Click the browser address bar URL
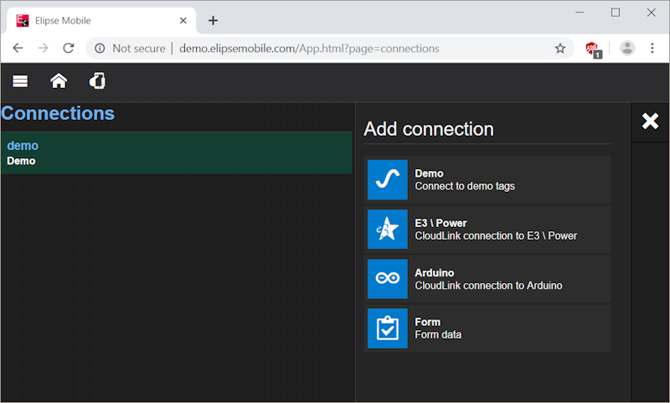Image resolution: width=670 pixels, height=403 pixels. [x=308, y=49]
